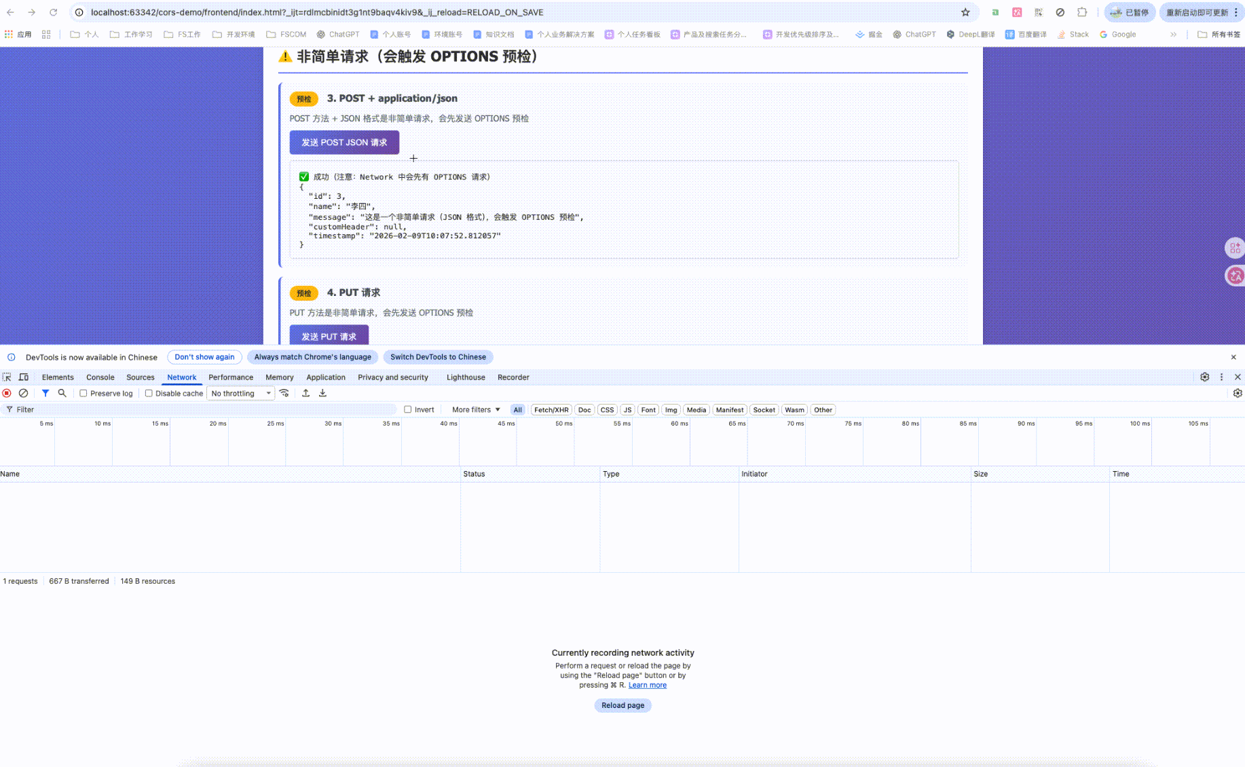This screenshot has height=767, width=1245.
Task: Check the Invert filter checkbox
Action: click(x=408, y=409)
